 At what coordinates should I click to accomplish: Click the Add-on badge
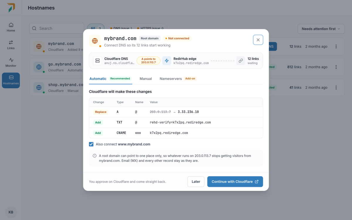(190, 79)
